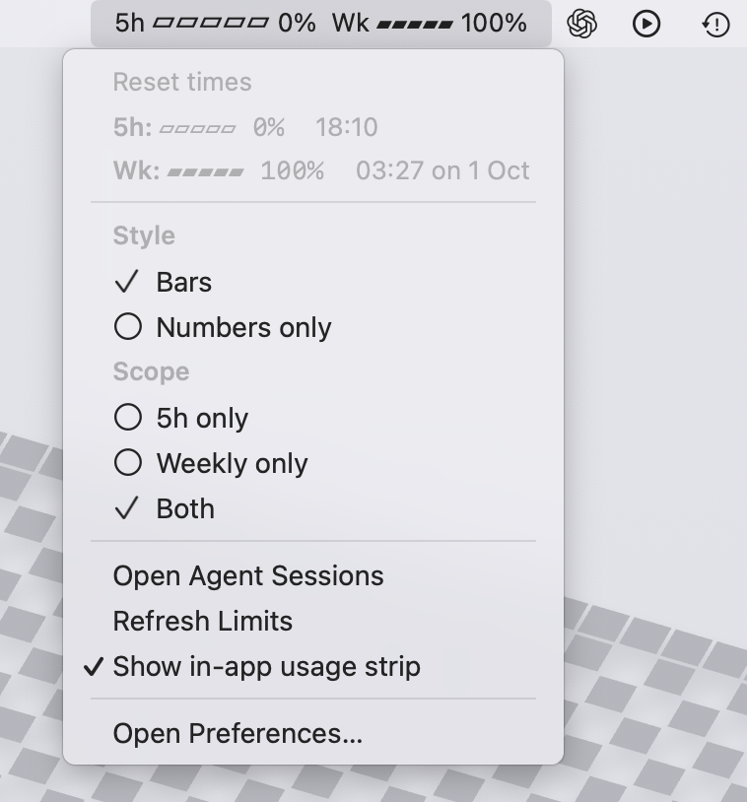Click the play circle icon in the menu bar
This screenshot has height=802, width=747.
click(x=646, y=24)
